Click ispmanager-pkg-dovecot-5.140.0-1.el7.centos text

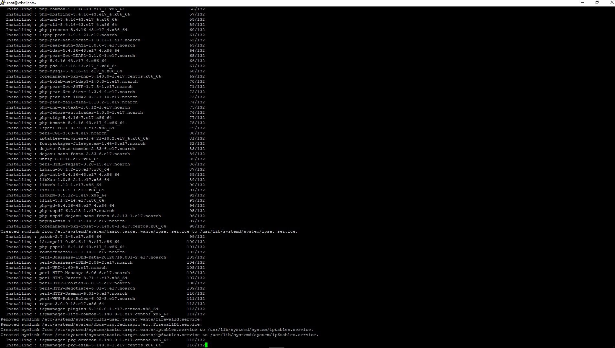104,340
